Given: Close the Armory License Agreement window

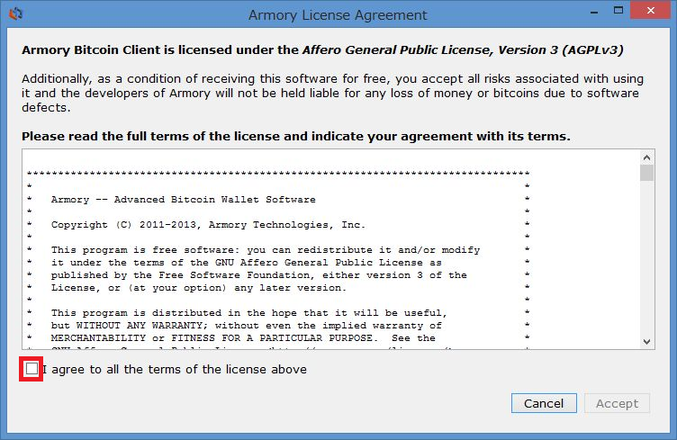Looking at the screenshot, I should [650, 11].
